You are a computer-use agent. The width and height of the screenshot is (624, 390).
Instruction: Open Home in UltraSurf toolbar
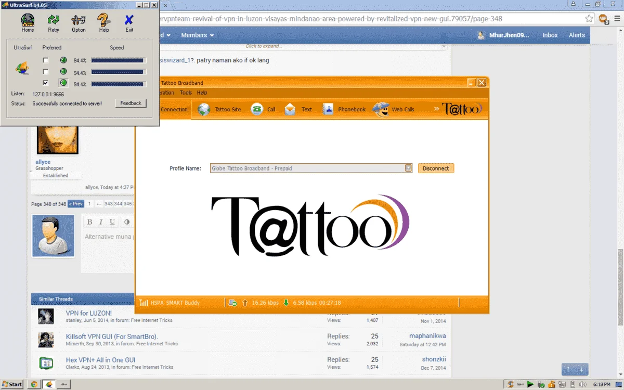pos(28,23)
